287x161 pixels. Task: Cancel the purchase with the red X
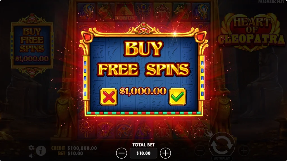[x=108, y=97]
